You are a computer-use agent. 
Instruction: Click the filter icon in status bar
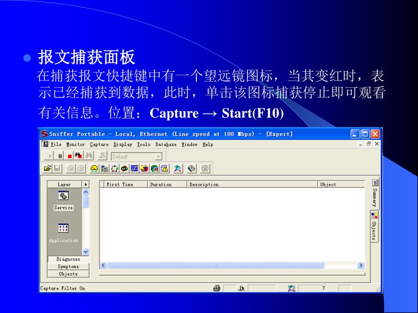point(241,288)
